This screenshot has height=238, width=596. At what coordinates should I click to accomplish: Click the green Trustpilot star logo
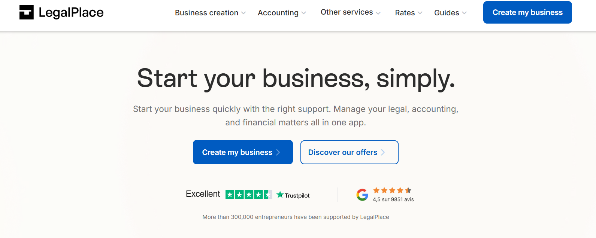pyautogui.click(x=280, y=195)
